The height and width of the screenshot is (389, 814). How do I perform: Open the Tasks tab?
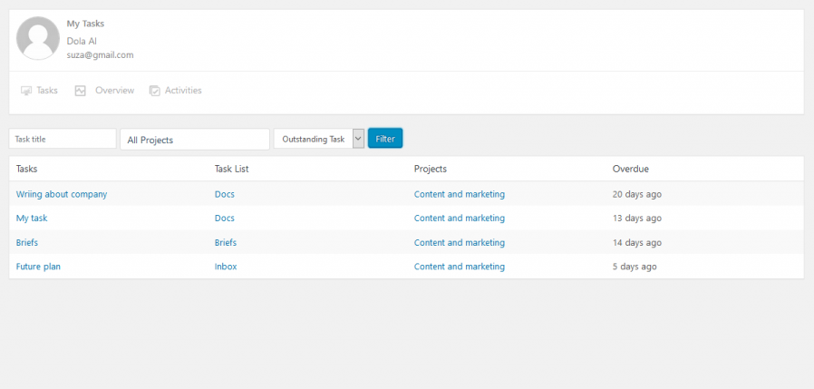[40, 91]
